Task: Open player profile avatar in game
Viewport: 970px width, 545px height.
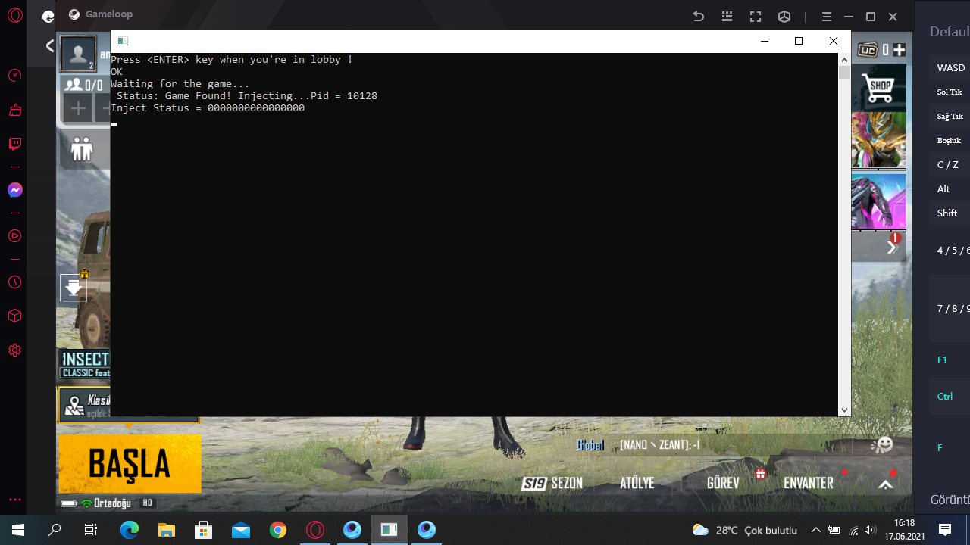Action: click(77, 54)
